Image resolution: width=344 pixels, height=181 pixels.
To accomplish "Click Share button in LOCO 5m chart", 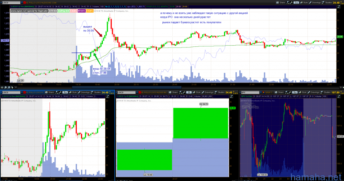I will pos(49,92).
